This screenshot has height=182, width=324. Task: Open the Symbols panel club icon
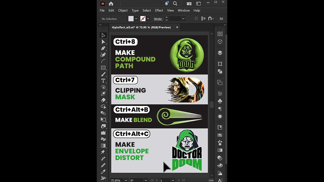click(220, 101)
